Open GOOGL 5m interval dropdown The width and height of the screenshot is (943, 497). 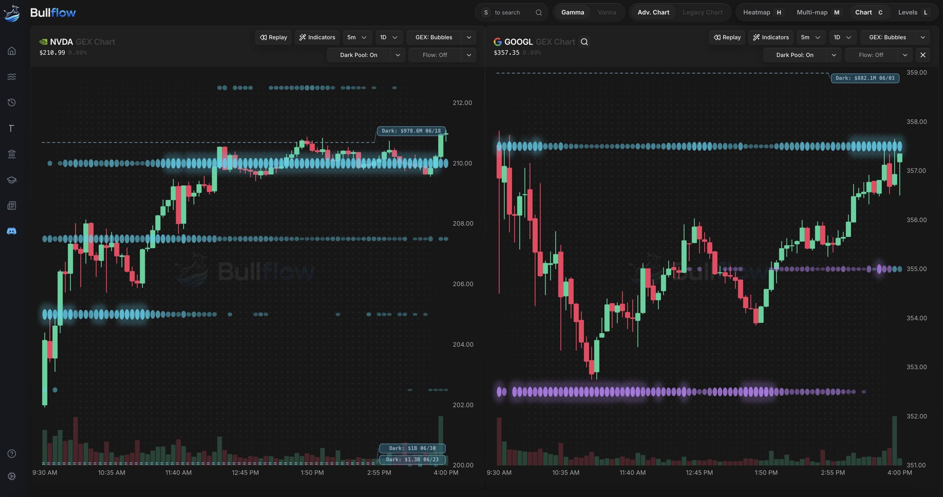(x=811, y=37)
